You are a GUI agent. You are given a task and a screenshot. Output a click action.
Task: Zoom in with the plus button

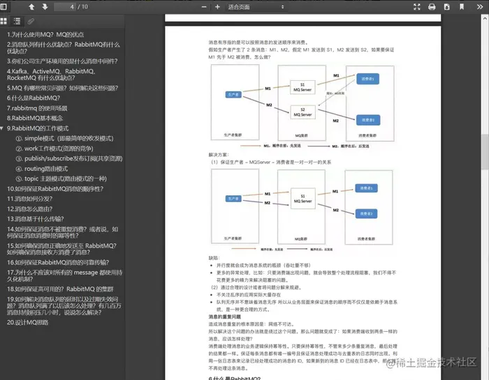(217, 7)
